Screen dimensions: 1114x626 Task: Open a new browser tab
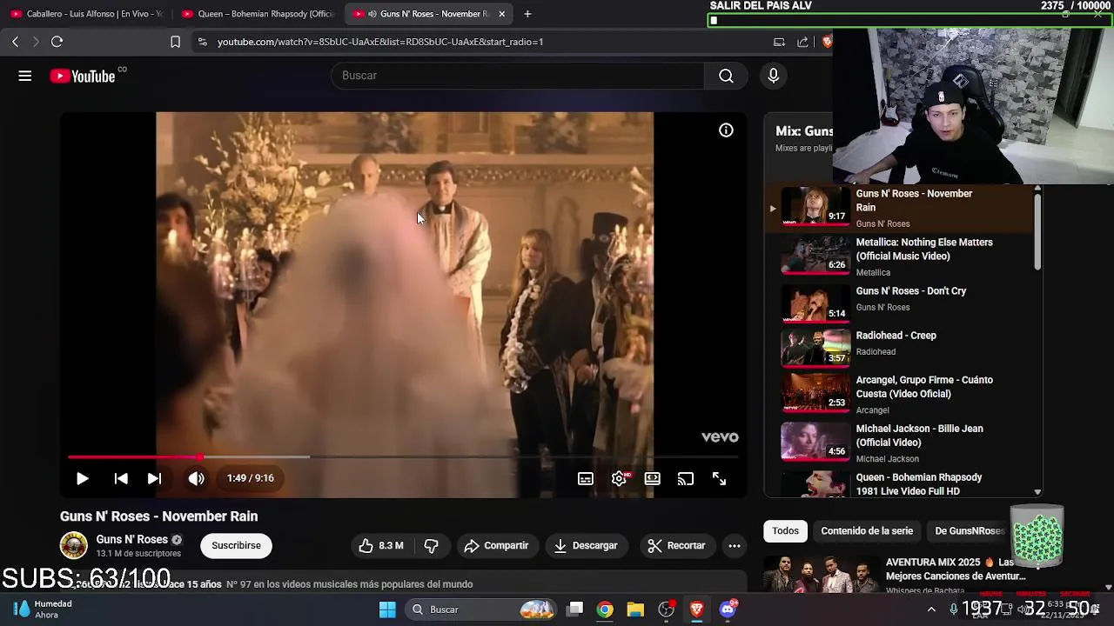pos(527,14)
